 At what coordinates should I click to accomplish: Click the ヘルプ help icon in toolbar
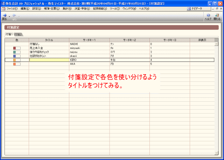point(208,17)
